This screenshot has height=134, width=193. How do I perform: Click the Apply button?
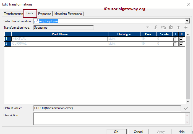tap(161, 132)
